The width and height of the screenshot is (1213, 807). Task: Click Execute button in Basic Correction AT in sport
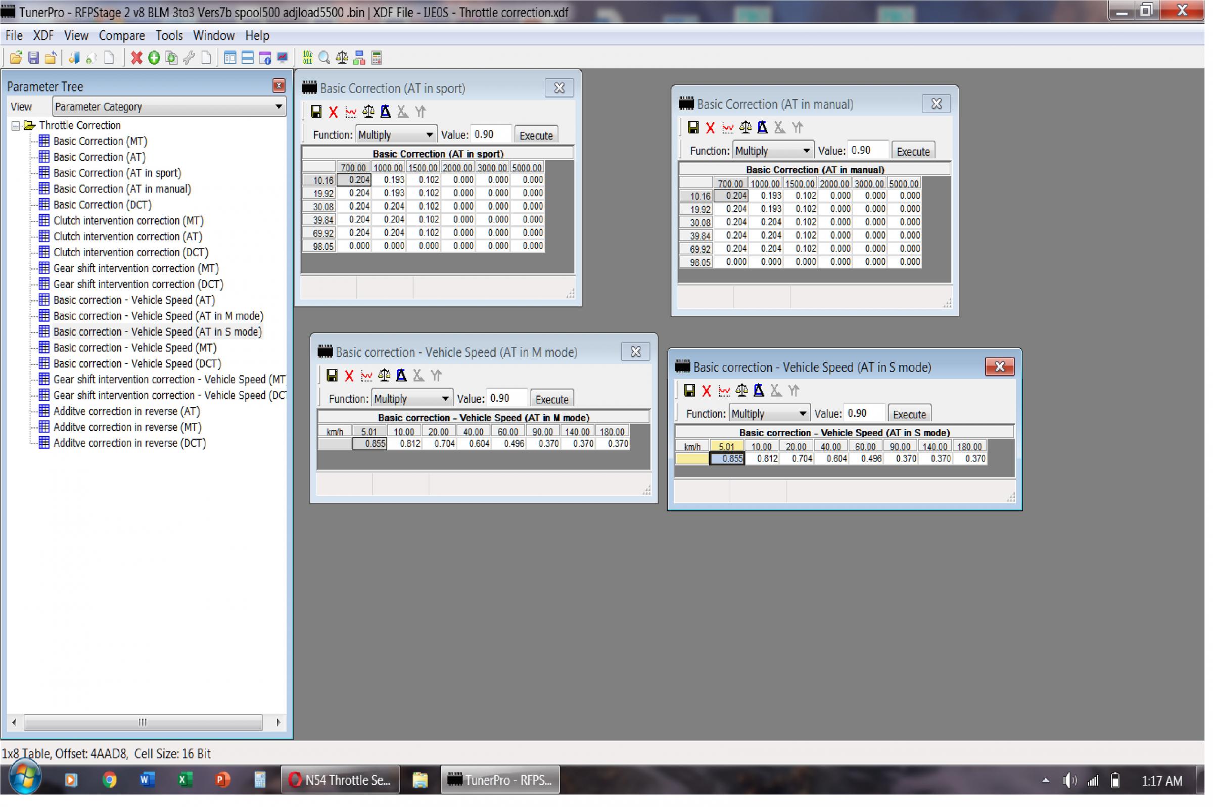(x=538, y=135)
